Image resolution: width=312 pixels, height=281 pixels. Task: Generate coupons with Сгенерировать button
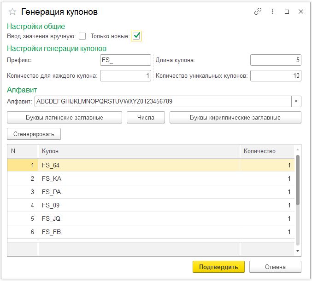(x=34, y=134)
